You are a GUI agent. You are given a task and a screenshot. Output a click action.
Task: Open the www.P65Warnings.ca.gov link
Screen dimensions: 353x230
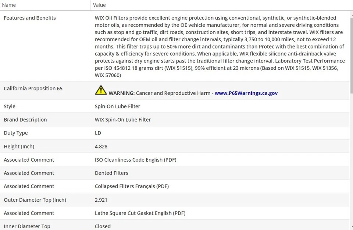[x=246, y=93]
